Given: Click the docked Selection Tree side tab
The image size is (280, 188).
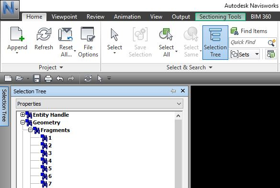Looking at the screenshot, I should click(x=4, y=106).
